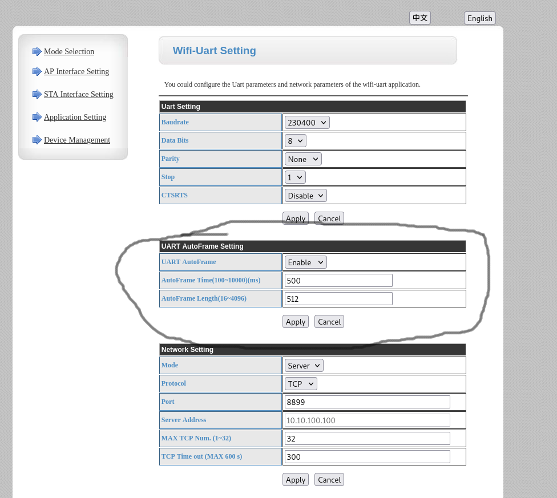Toggle the UART AutoFrame Enable dropdown
The height and width of the screenshot is (498, 557).
click(x=305, y=262)
